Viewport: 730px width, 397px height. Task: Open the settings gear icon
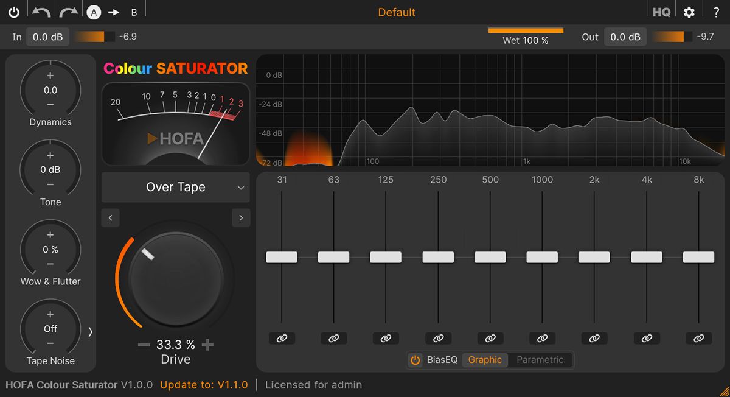(689, 12)
